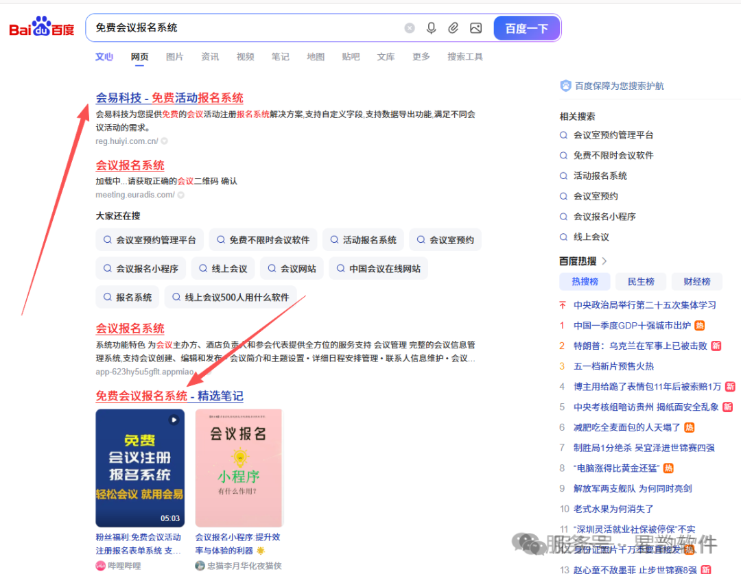Select the 网页 tab

[x=139, y=57]
